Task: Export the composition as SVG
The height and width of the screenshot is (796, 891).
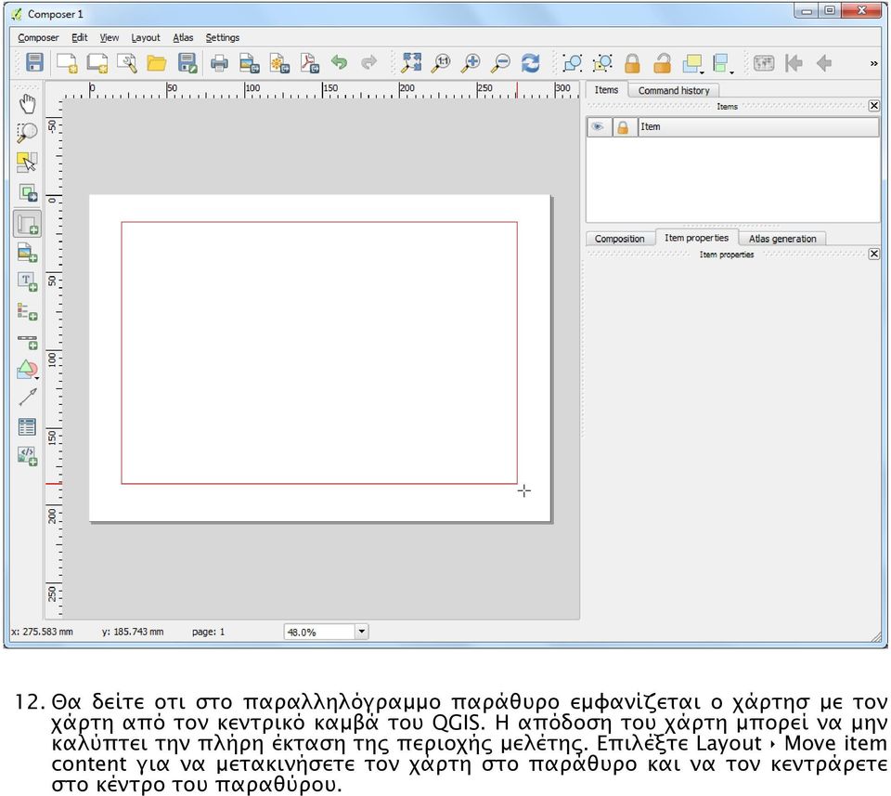Action: click(x=279, y=62)
